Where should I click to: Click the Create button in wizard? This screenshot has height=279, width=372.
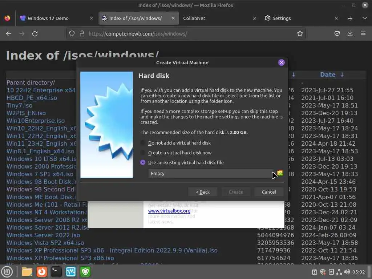(x=236, y=192)
